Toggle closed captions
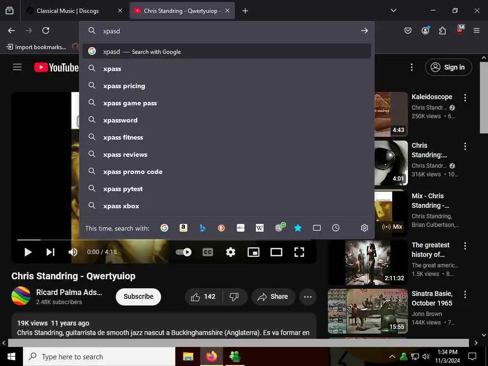The image size is (488, 366). [208, 252]
